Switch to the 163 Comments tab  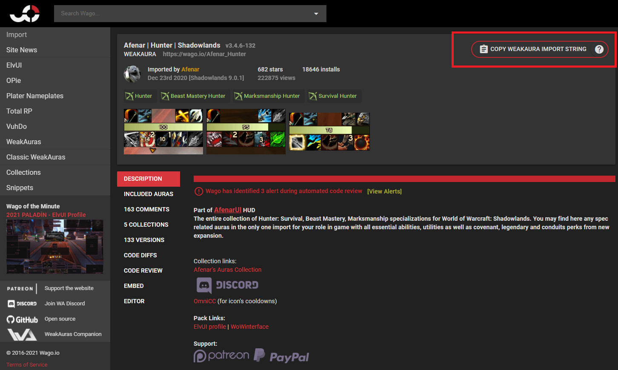[x=149, y=210]
